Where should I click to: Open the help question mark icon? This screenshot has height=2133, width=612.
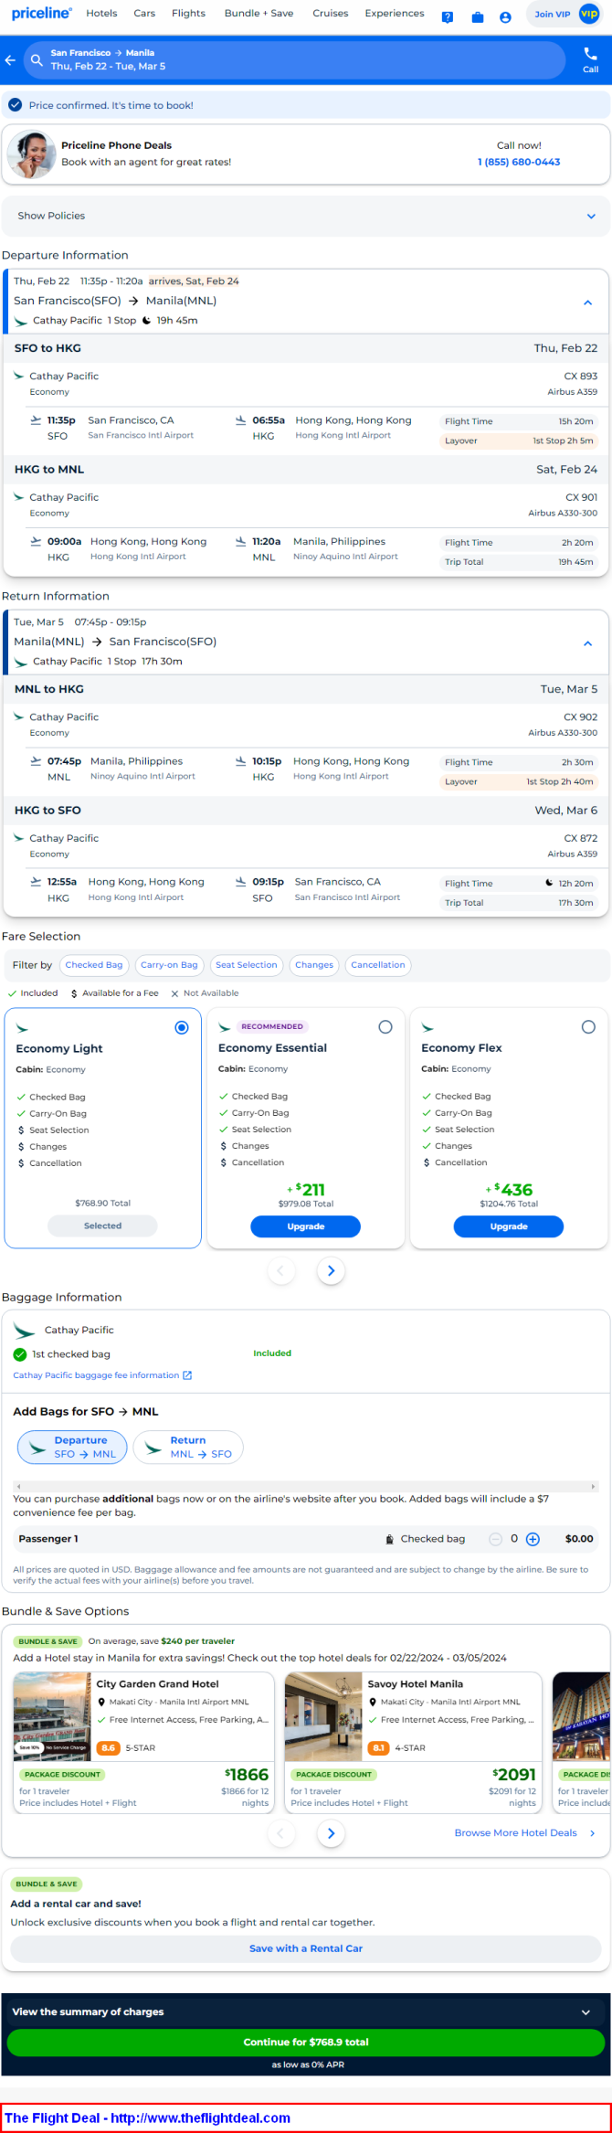tap(448, 16)
